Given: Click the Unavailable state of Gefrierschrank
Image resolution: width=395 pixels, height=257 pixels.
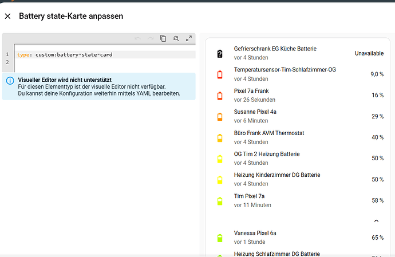Looking at the screenshot, I should [x=369, y=53].
